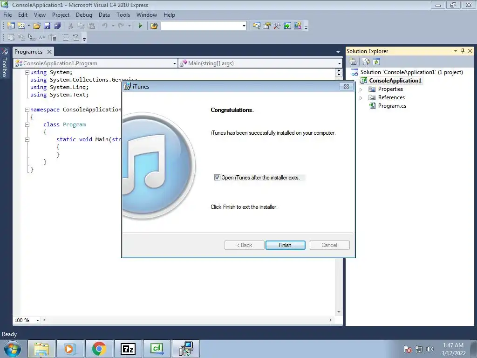The height and width of the screenshot is (358, 477).
Task: Click the Cut scissors icon
Action: [71, 26]
